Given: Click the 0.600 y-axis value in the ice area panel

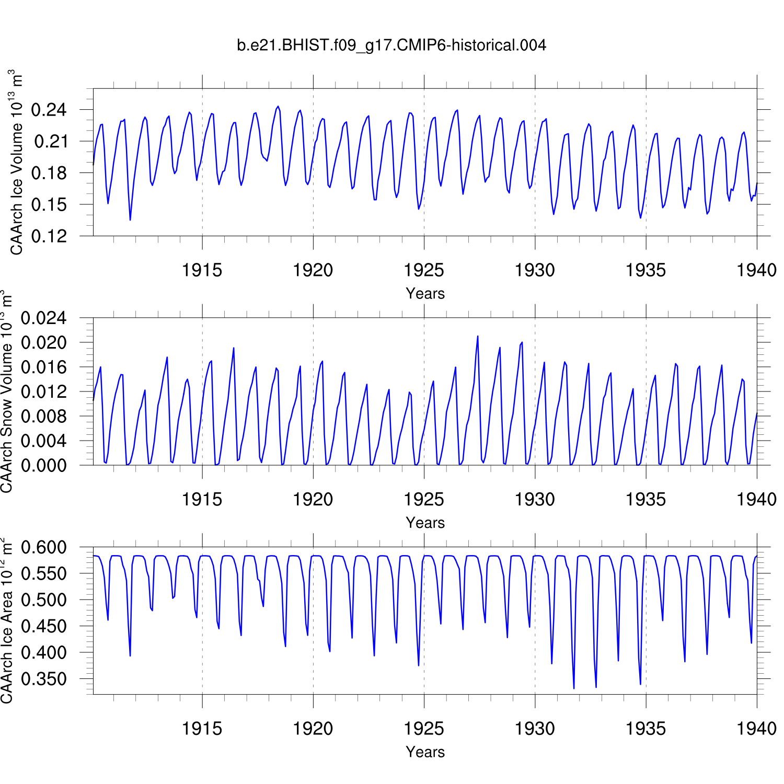Looking at the screenshot, I should [44, 548].
